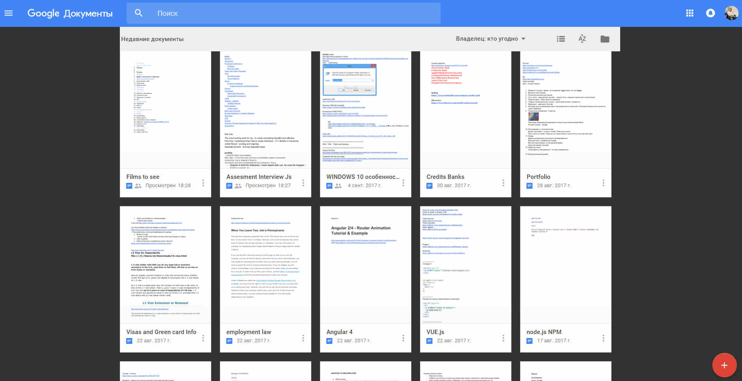Click shared people icon on WINDOWS 10 document
Screen dimensions: 742x381
[x=338, y=186]
